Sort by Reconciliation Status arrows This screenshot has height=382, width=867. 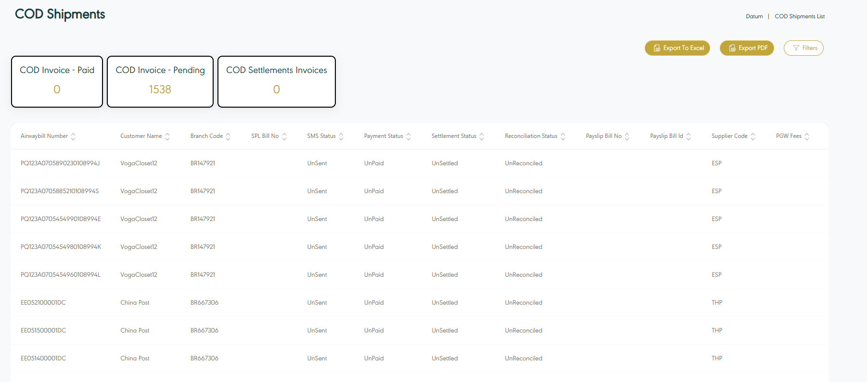click(563, 136)
